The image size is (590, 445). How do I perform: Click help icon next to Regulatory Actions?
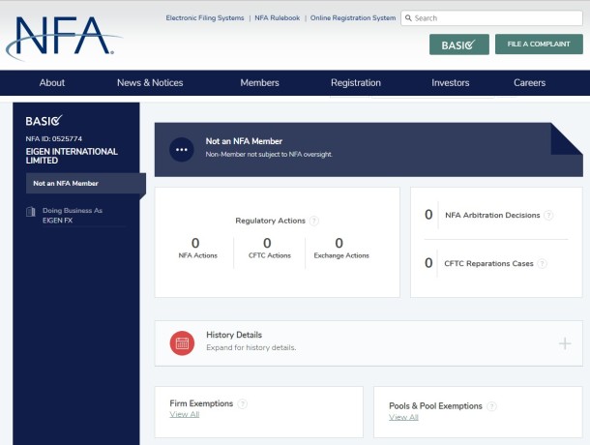click(x=314, y=222)
